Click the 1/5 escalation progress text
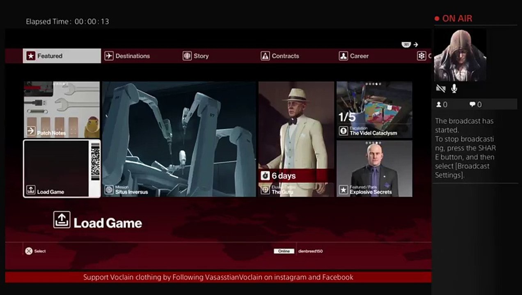This screenshot has height=295, width=522. [347, 117]
